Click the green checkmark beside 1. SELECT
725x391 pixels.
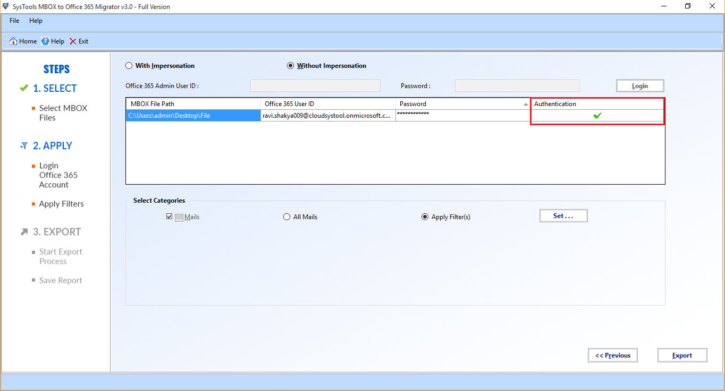point(24,88)
